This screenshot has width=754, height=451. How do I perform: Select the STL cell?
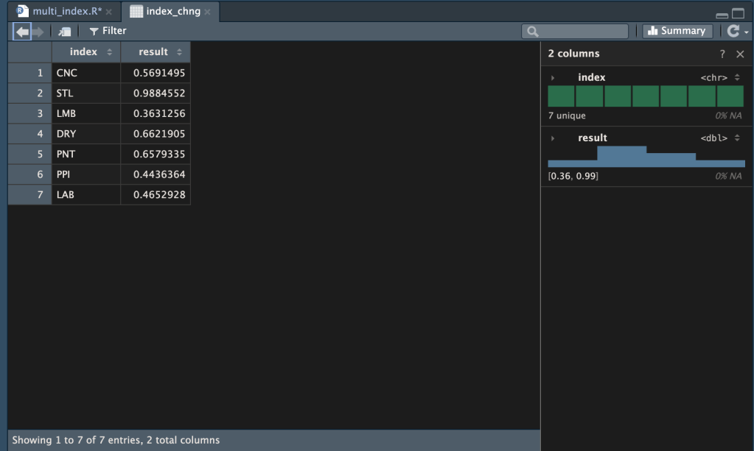(x=85, y=93)
